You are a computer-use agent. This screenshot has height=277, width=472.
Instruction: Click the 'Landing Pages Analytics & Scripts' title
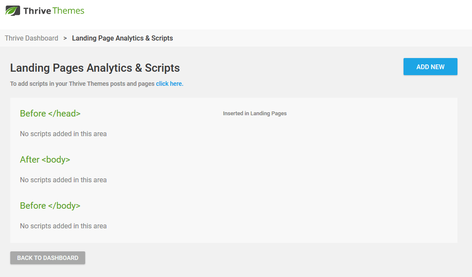coord(95,68)
